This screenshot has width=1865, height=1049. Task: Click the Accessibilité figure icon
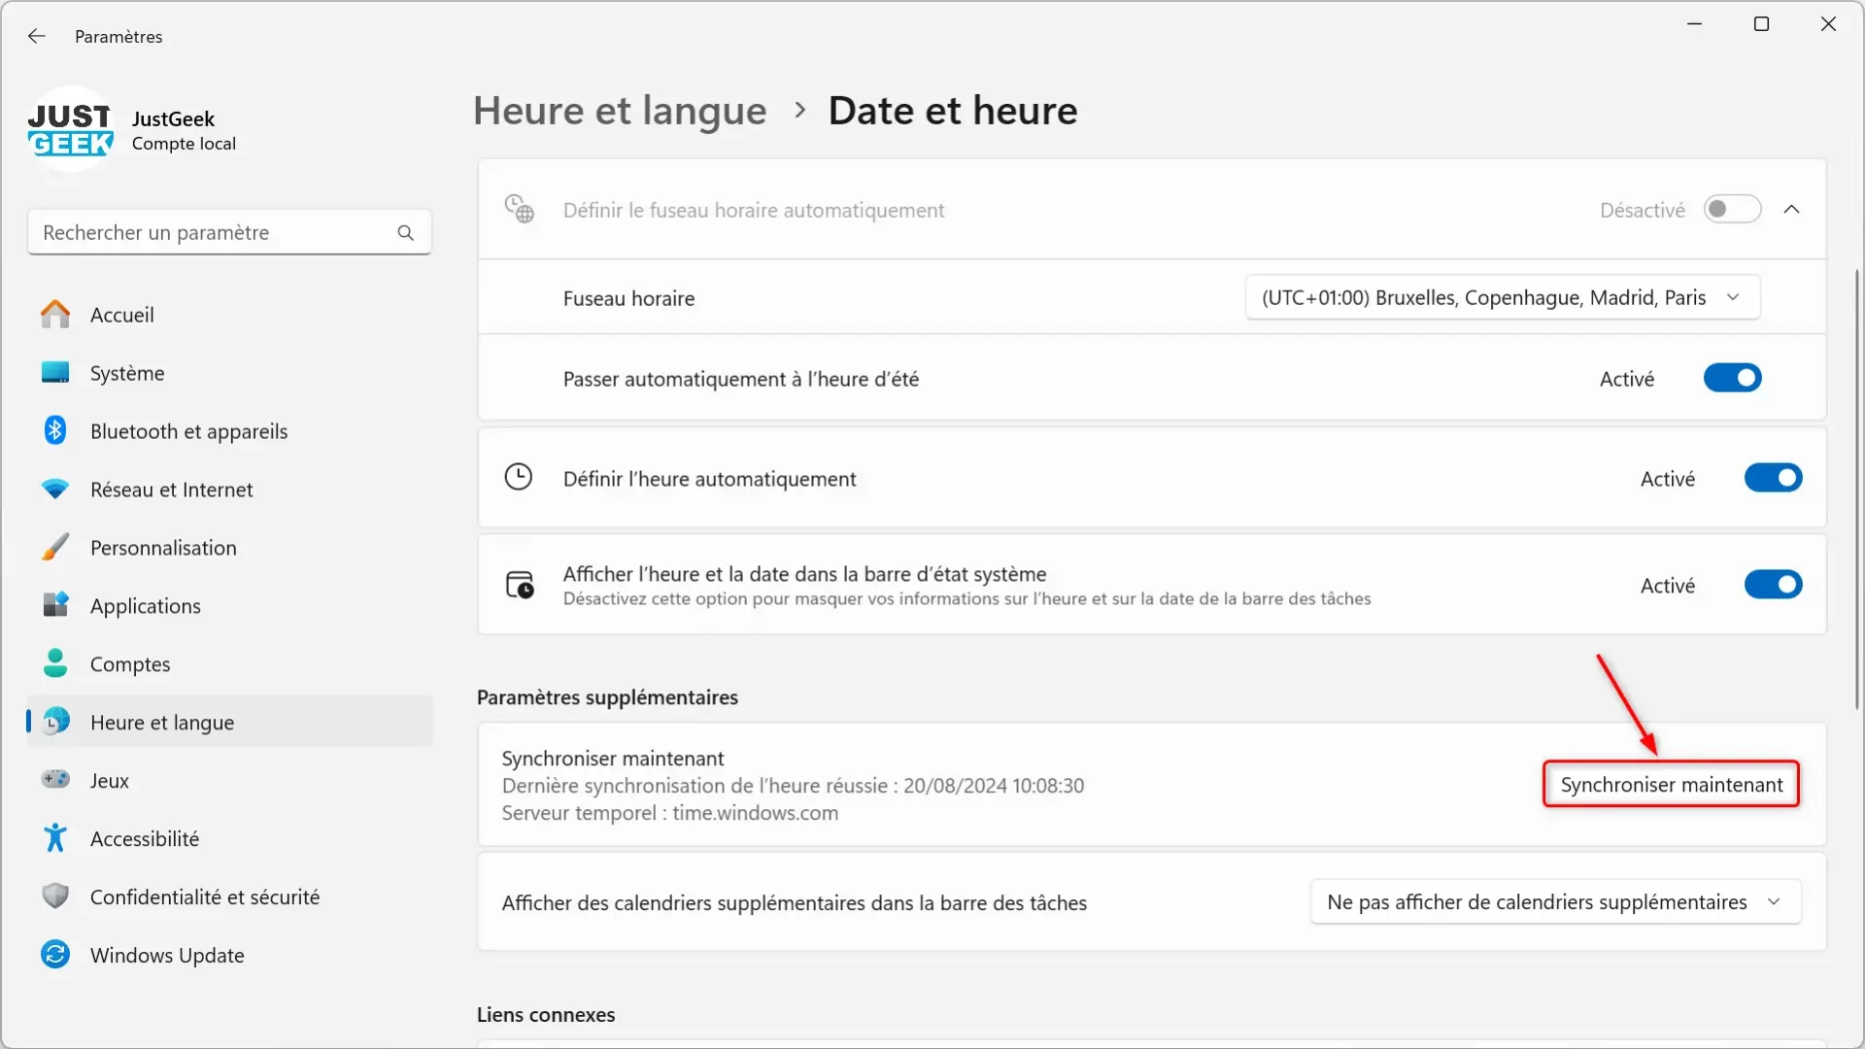(55, 838)
